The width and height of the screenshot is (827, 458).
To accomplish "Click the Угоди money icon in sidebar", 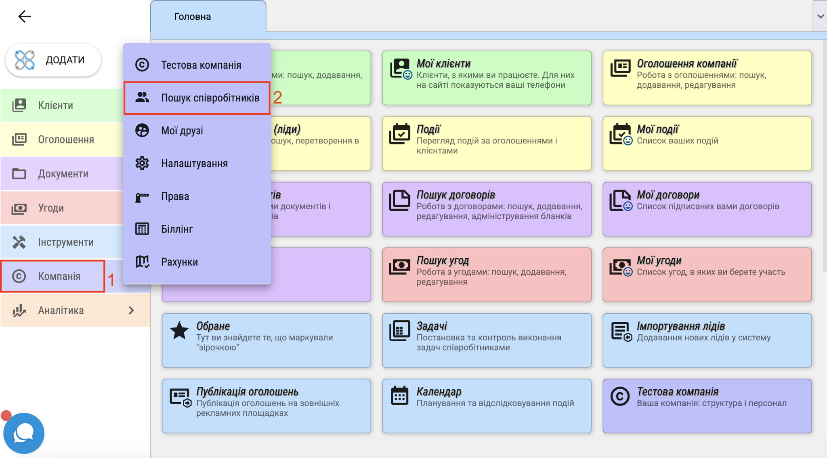I will pos(19,208).
